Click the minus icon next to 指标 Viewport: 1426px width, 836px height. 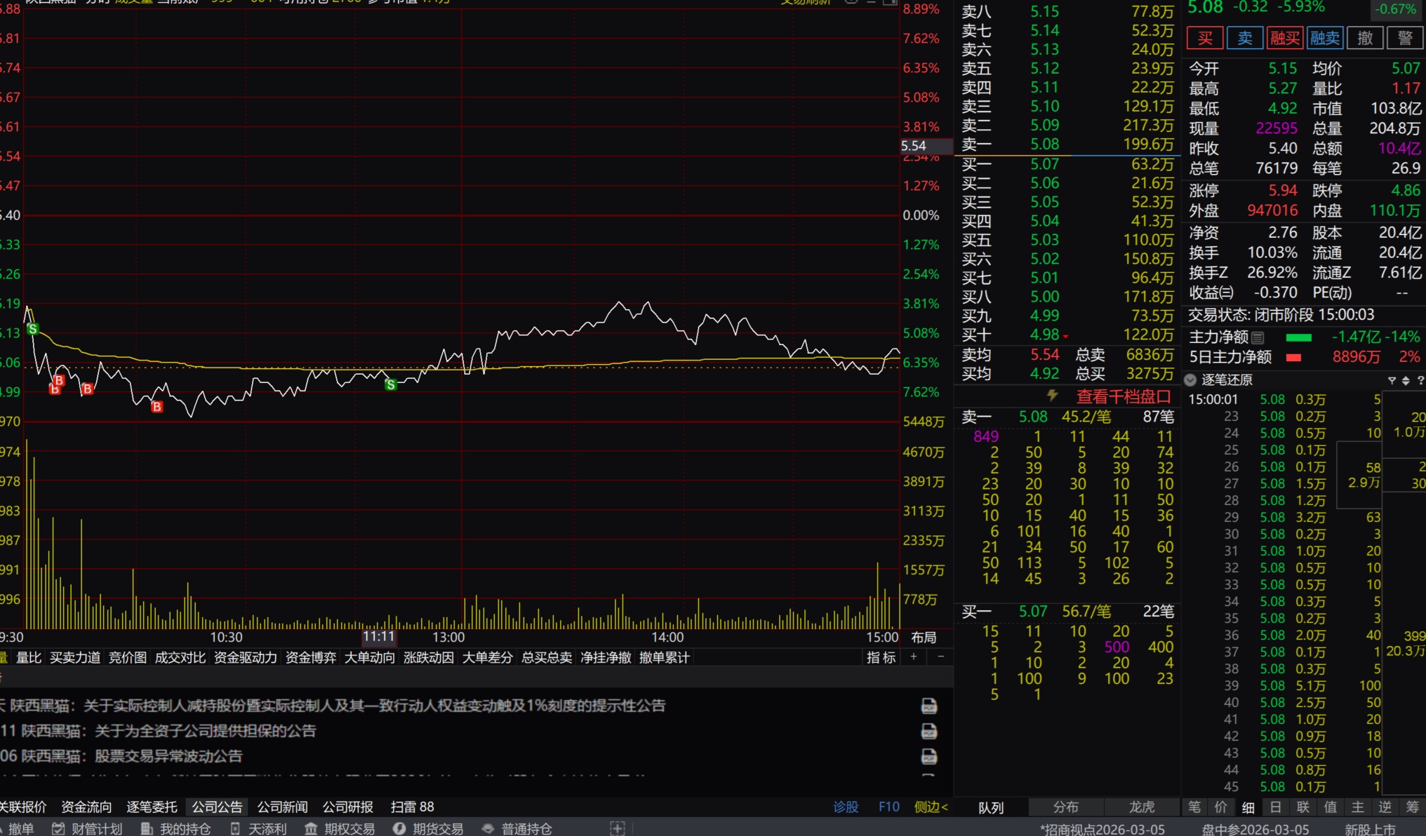point(941,657)
